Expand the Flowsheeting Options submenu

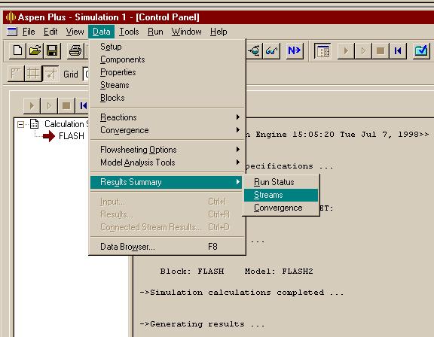click(x=167, y=150)
